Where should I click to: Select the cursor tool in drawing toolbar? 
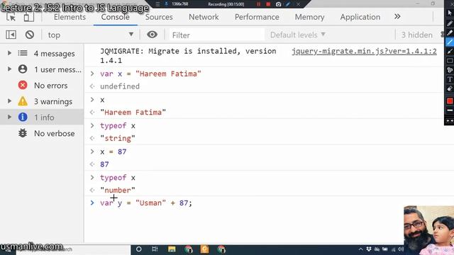[x=450, y=13]
